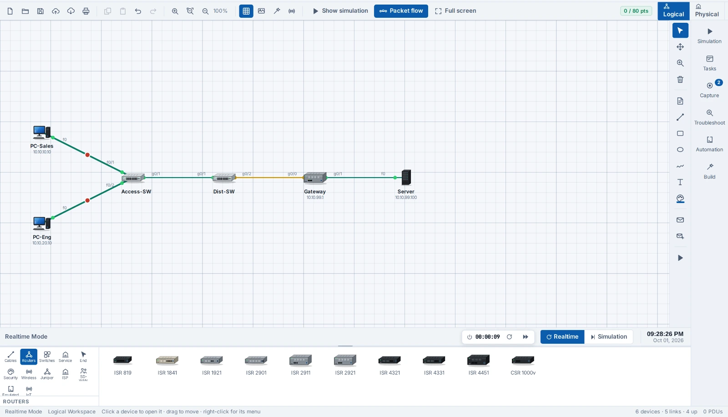Select the Switches device category
728x417 pixels.
pyautogui.click(x=47, y=357)
